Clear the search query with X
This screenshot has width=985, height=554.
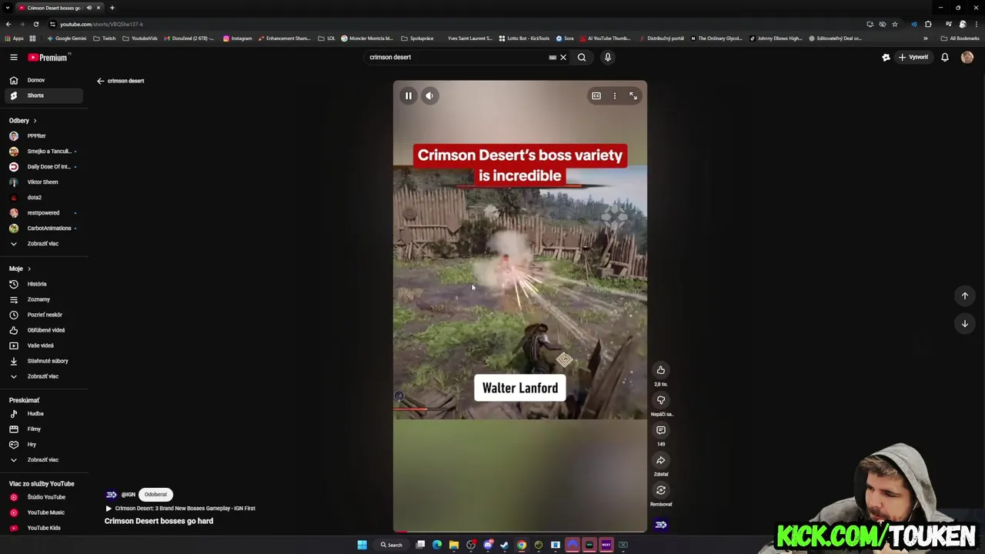(x=563, y=57)
